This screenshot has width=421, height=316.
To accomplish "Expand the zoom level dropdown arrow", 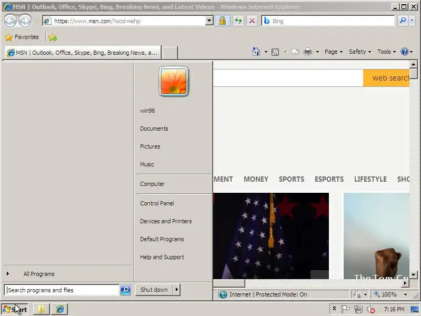I will coord(405,295).
